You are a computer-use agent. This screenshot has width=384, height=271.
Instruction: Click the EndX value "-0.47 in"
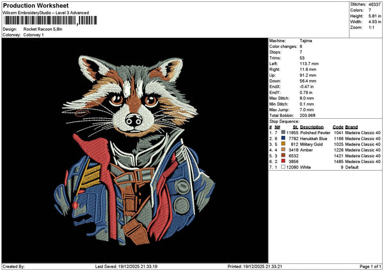click(307, 87)
